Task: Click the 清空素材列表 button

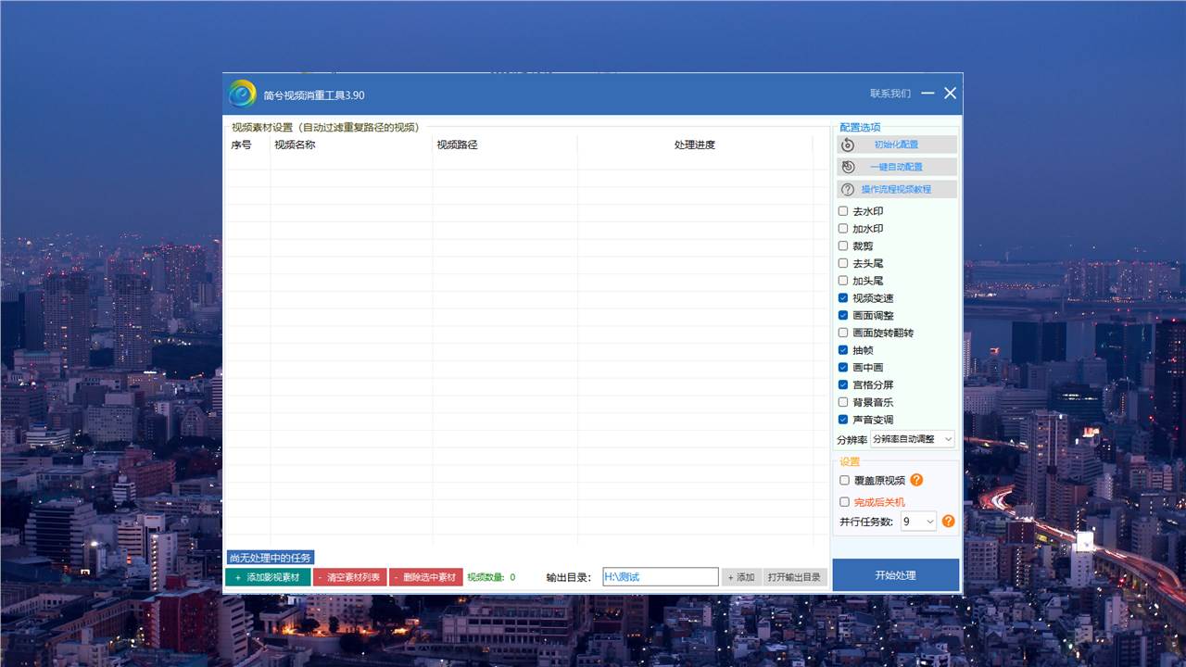Action: pos(349,577)
